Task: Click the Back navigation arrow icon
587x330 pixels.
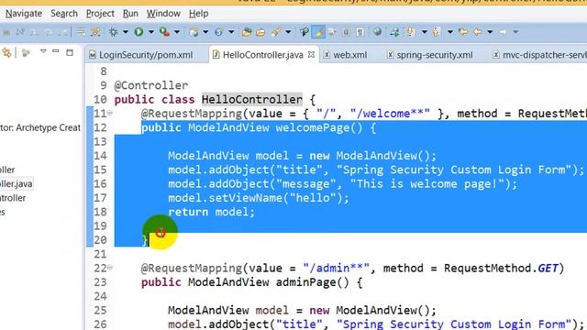Action: tap(478, 32)
